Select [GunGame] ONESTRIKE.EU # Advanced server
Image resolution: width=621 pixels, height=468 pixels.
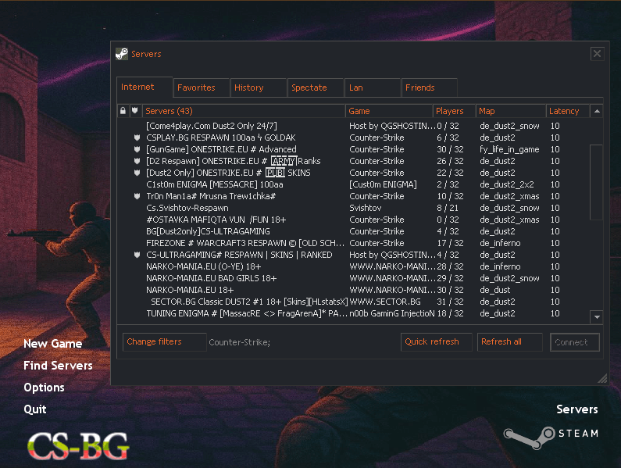click(353, 149)
